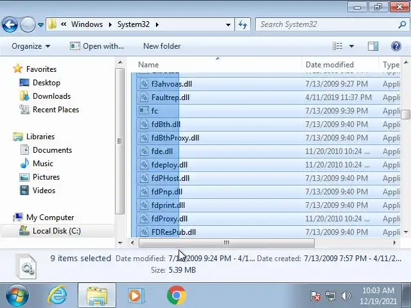The width and height of the screenshot is (411, 308).
Task: Open Help via the question mark icon
Action: point(396,46)
